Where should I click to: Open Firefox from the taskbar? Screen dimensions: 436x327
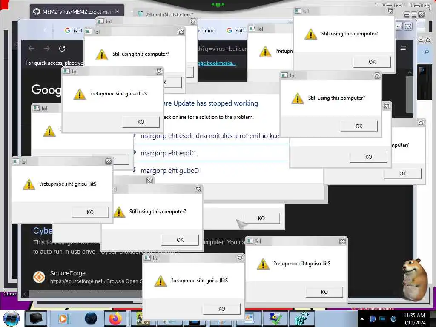click(x=115, y=318)
